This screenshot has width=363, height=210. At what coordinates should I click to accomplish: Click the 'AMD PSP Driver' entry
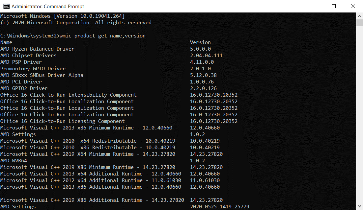click(x=21, y=62)
